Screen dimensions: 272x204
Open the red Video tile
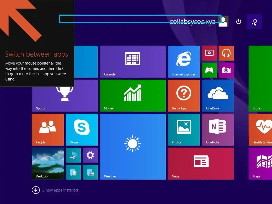click(209, 53)
